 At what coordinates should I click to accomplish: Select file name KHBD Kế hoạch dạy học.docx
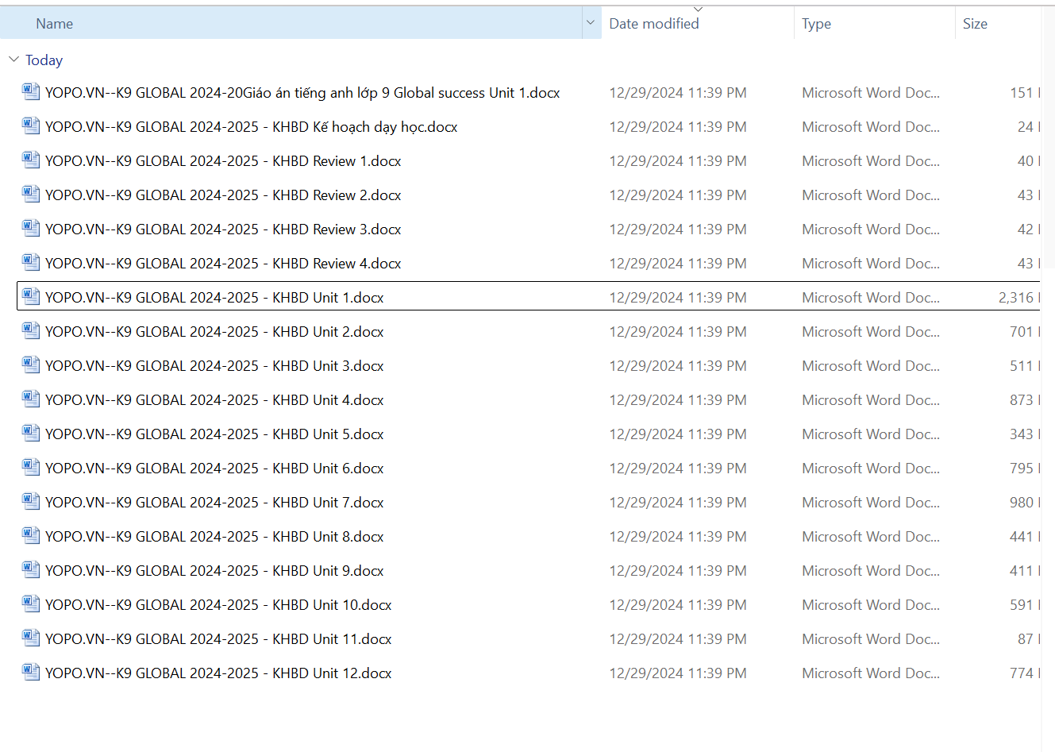[x=251, y=127]
